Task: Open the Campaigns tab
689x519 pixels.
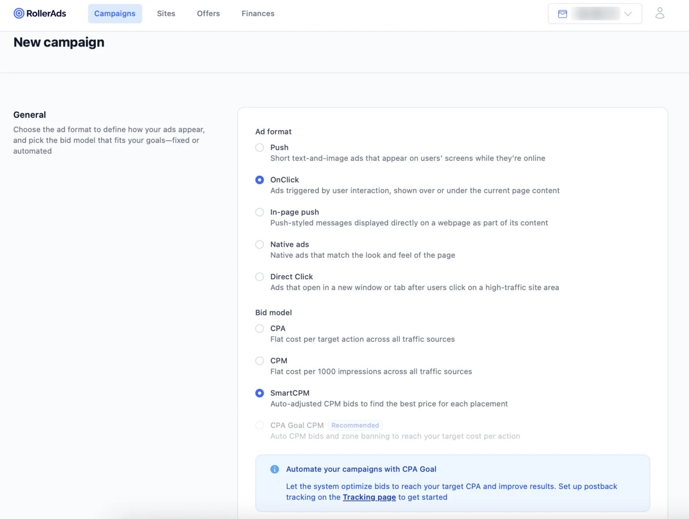Action: click(x=115, y=14)
